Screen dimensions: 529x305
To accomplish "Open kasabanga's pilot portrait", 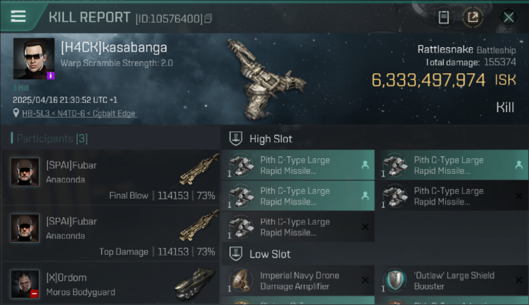I will tap(34, 59).
